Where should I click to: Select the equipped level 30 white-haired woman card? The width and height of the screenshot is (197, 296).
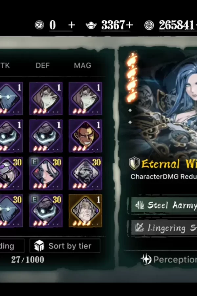tap(46, 173)
